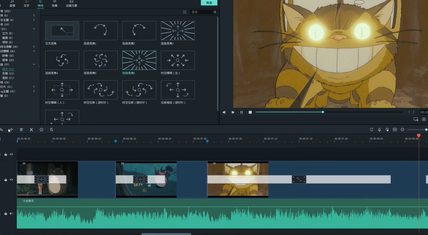The height and width of the screenshot is (235, 428).
Task: Click the shield marker icon above timeline
Action: click(x=372, y=129)
